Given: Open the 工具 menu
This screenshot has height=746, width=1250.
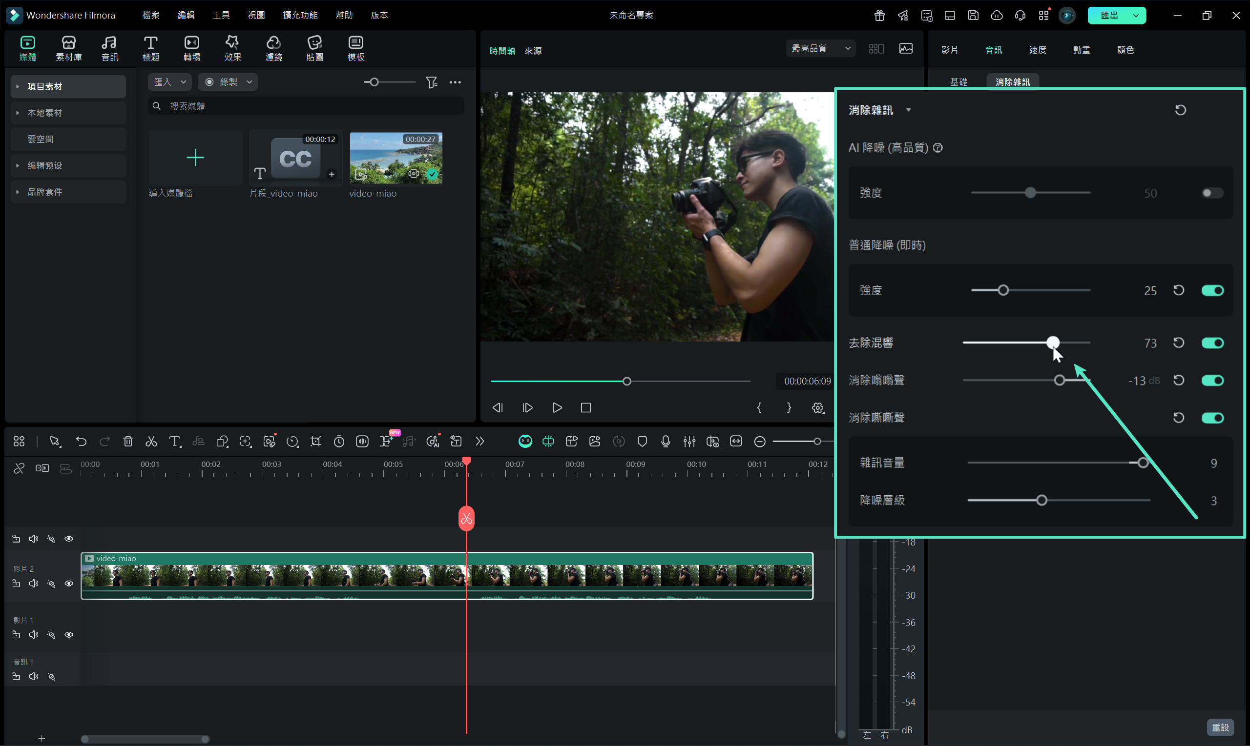Looking at the screenshot, I should pyautogui.click(x=221, y=15).
